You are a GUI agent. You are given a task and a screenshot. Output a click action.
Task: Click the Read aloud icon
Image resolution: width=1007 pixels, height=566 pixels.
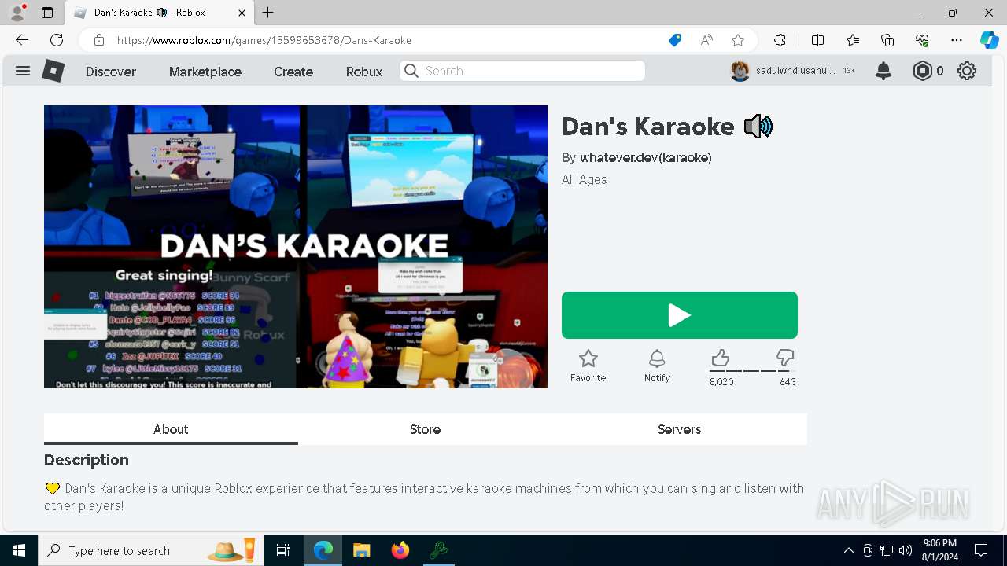706,40
